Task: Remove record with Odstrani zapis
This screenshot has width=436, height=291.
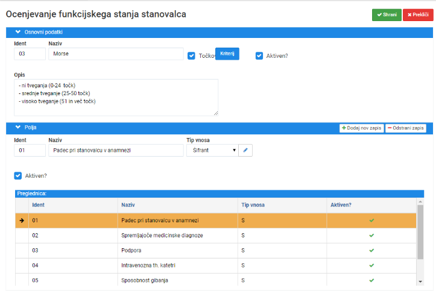Action: pyautogui.click(x=406, y=128)
